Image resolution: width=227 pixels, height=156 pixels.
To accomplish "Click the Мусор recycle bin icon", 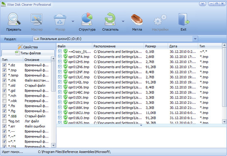I will pos(60,19).
